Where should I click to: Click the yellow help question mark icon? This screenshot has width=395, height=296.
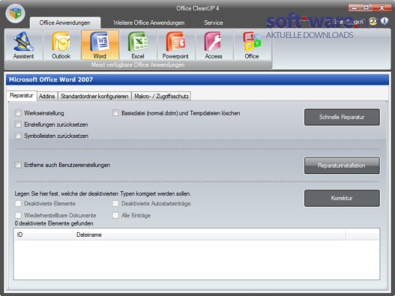click(373, 22)
